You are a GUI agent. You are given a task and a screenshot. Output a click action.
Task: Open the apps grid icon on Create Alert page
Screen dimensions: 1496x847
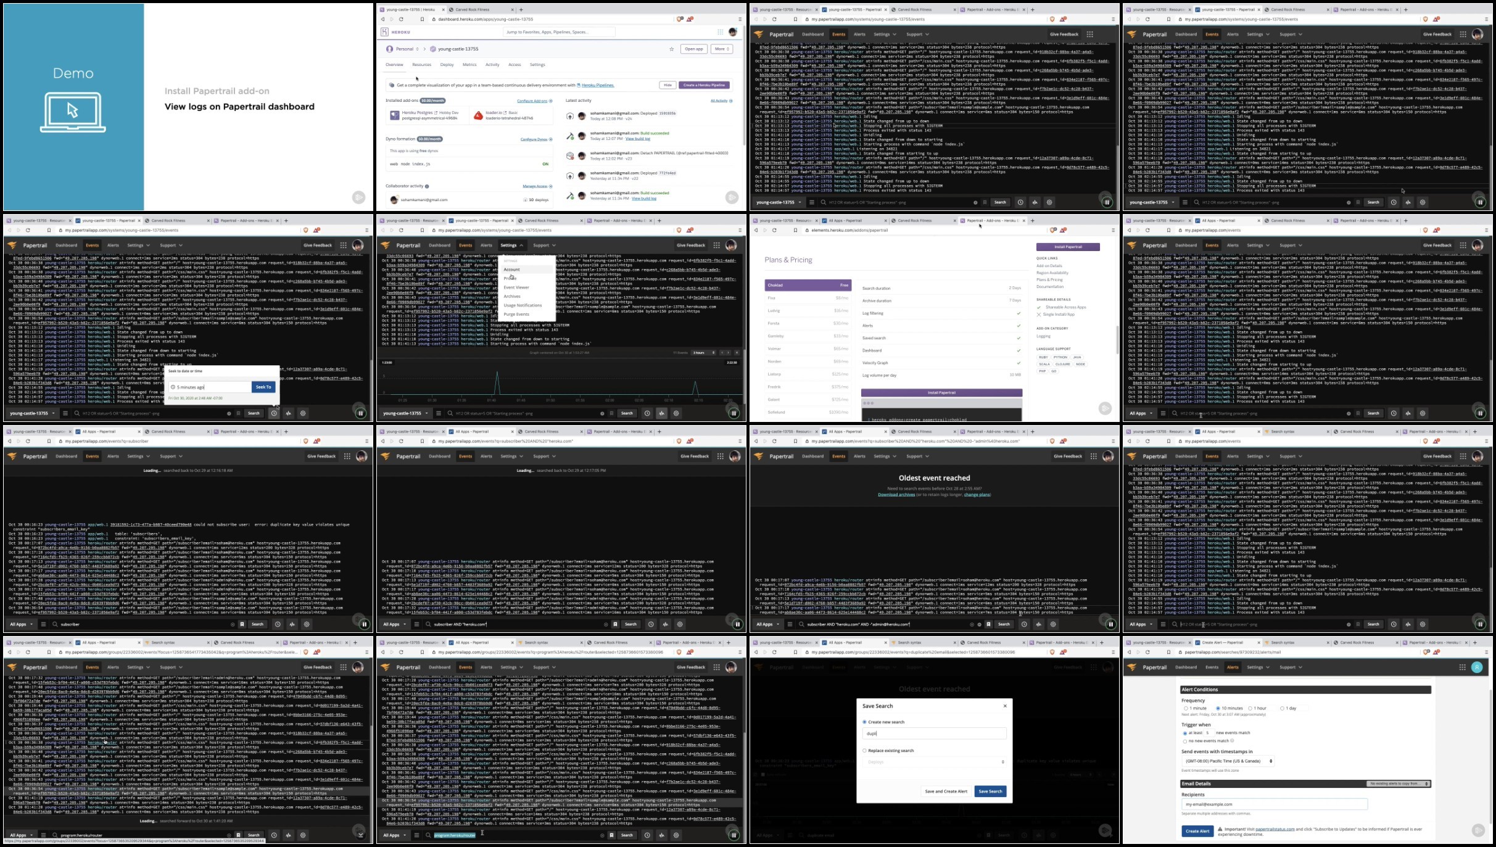(1463, 667)
